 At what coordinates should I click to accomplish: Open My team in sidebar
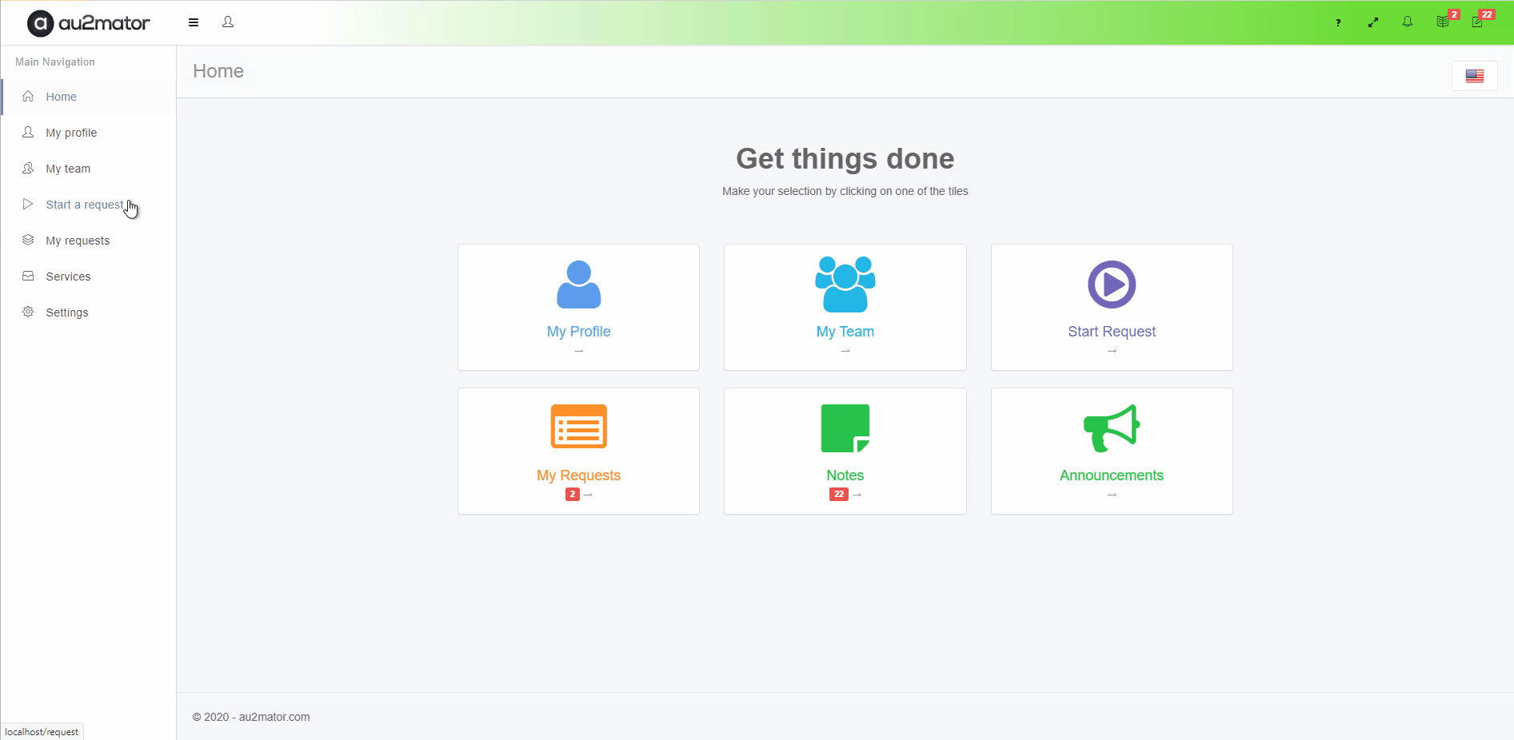[68, 169]
